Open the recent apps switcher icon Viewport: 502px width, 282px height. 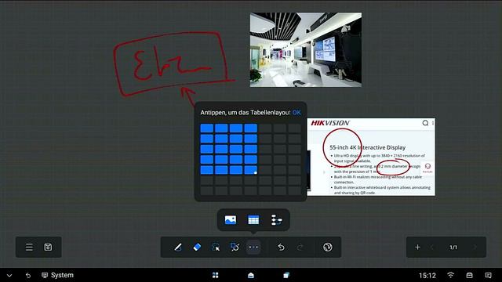pos(286,275)
